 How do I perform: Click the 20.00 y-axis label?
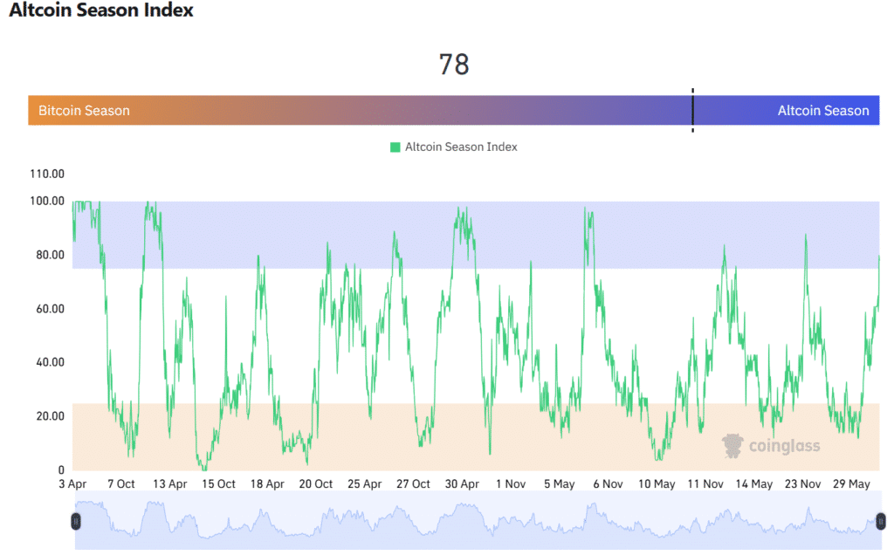(x=49, y=416)
